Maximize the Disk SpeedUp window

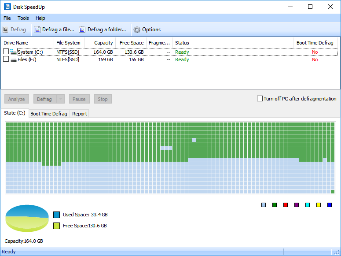click(x=310, y=7)
